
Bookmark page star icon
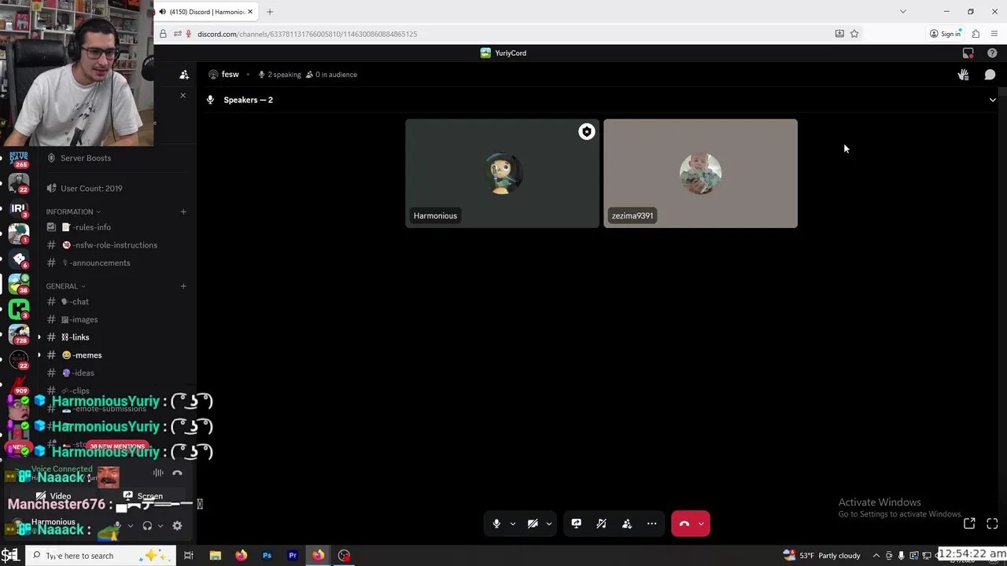(854, 34)
